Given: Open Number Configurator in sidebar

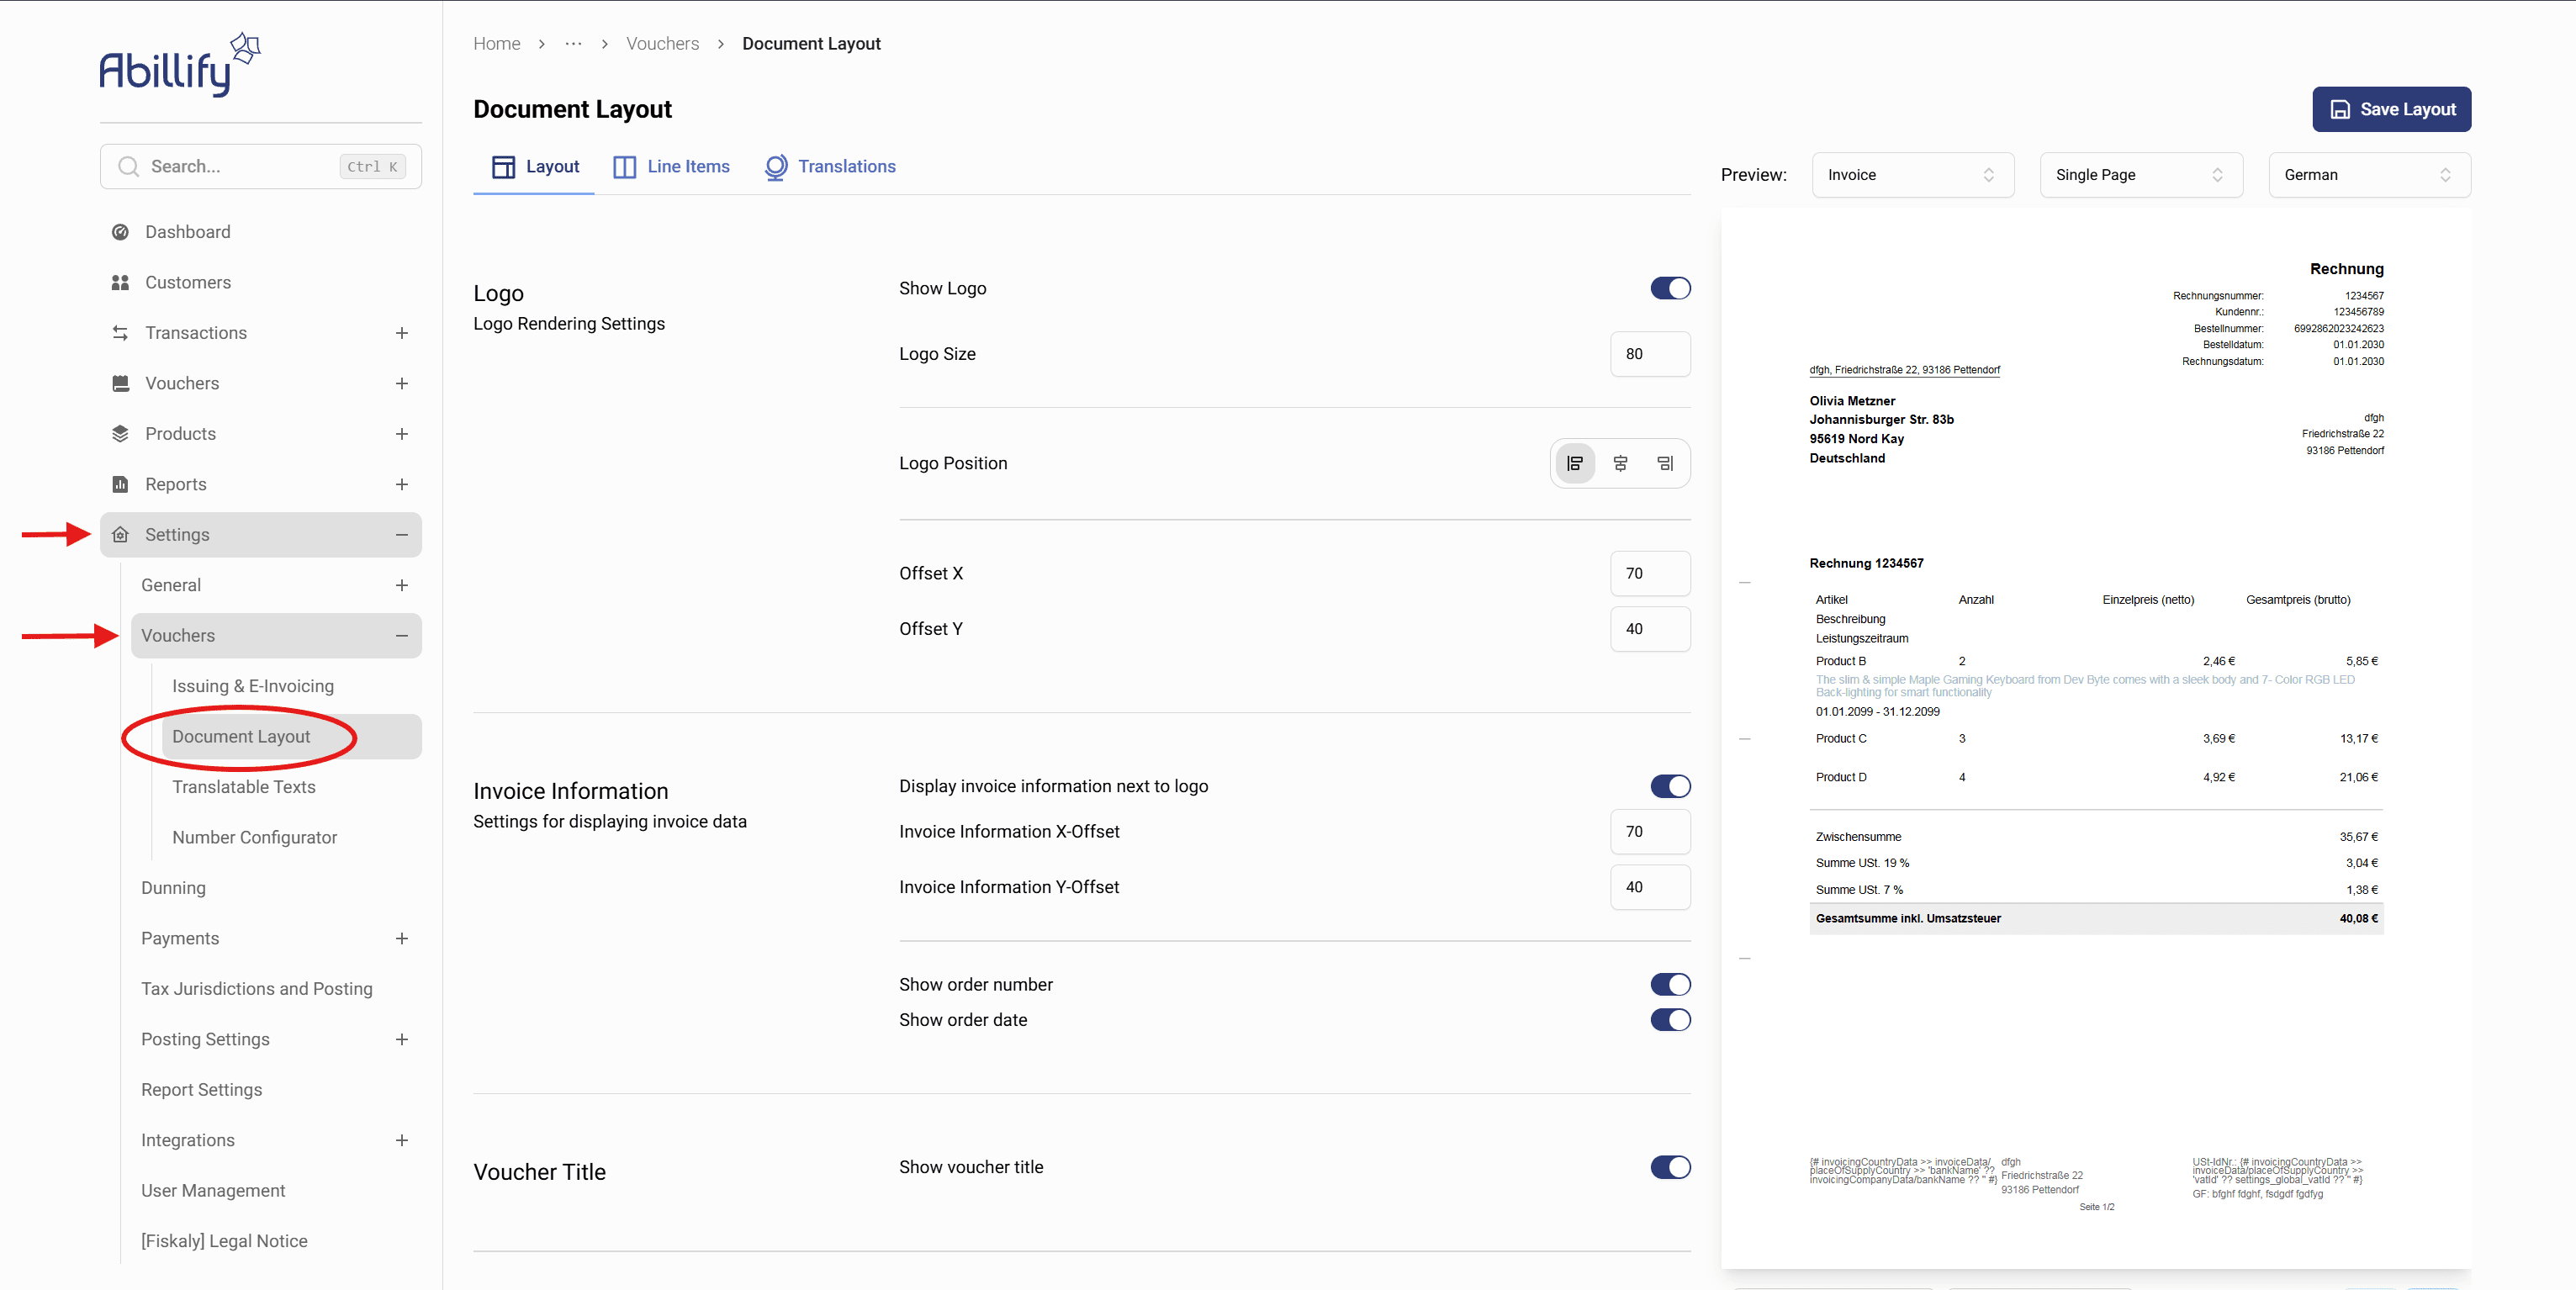Looking at the screenshot, I should (254, 837).
